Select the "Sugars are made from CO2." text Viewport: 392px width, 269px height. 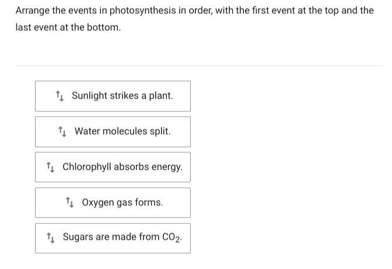123,237
